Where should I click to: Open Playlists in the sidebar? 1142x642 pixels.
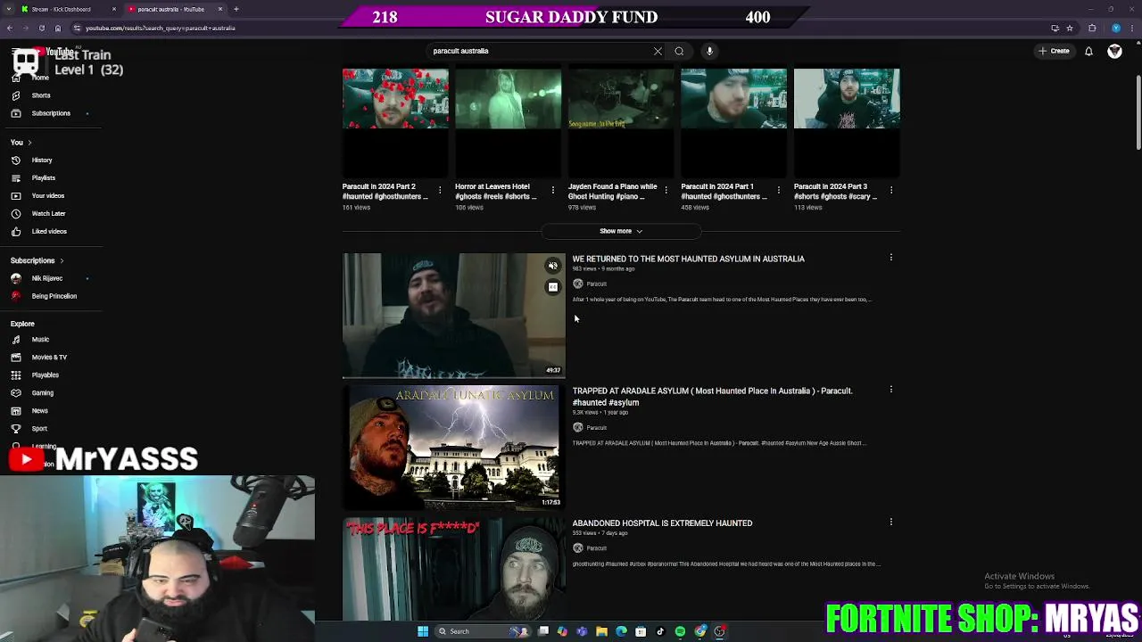43,178
